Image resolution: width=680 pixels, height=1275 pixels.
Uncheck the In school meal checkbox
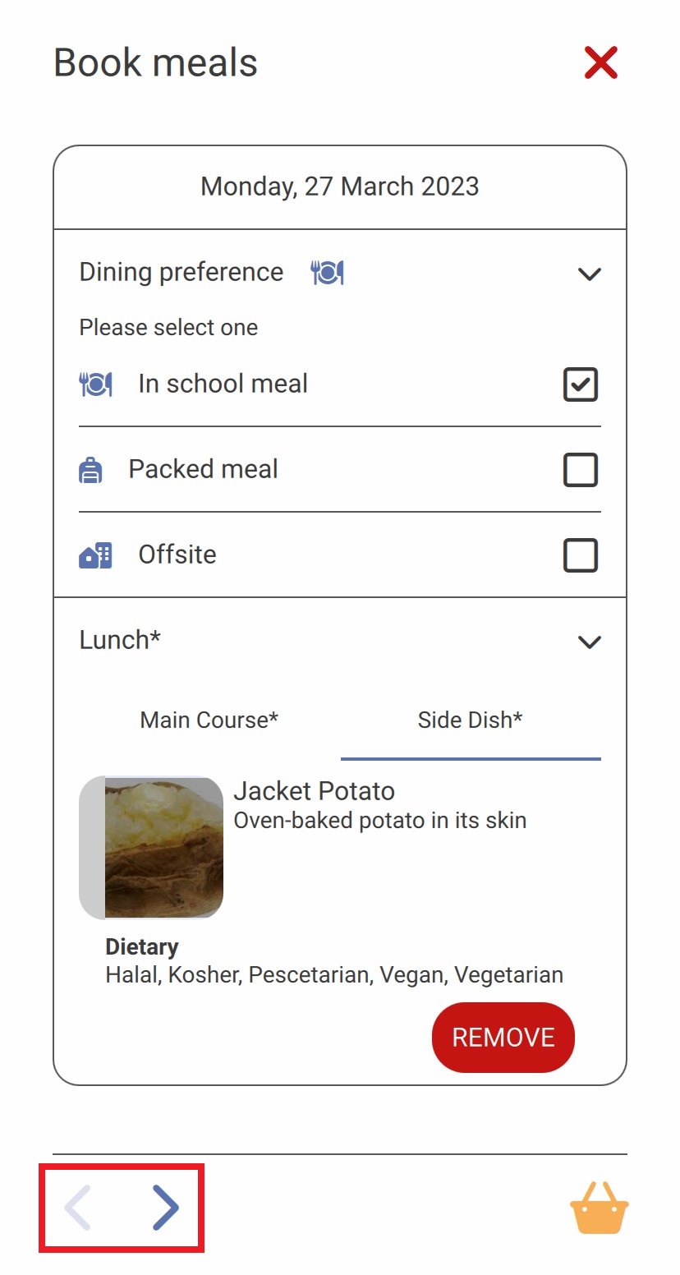click(581, 384)
